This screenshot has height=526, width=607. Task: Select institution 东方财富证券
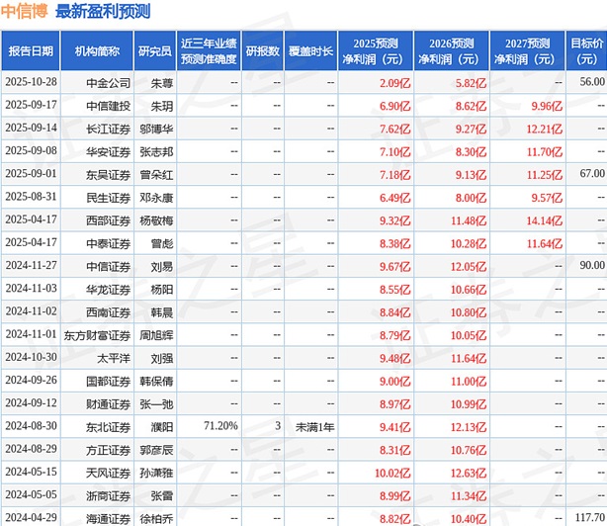97,335
